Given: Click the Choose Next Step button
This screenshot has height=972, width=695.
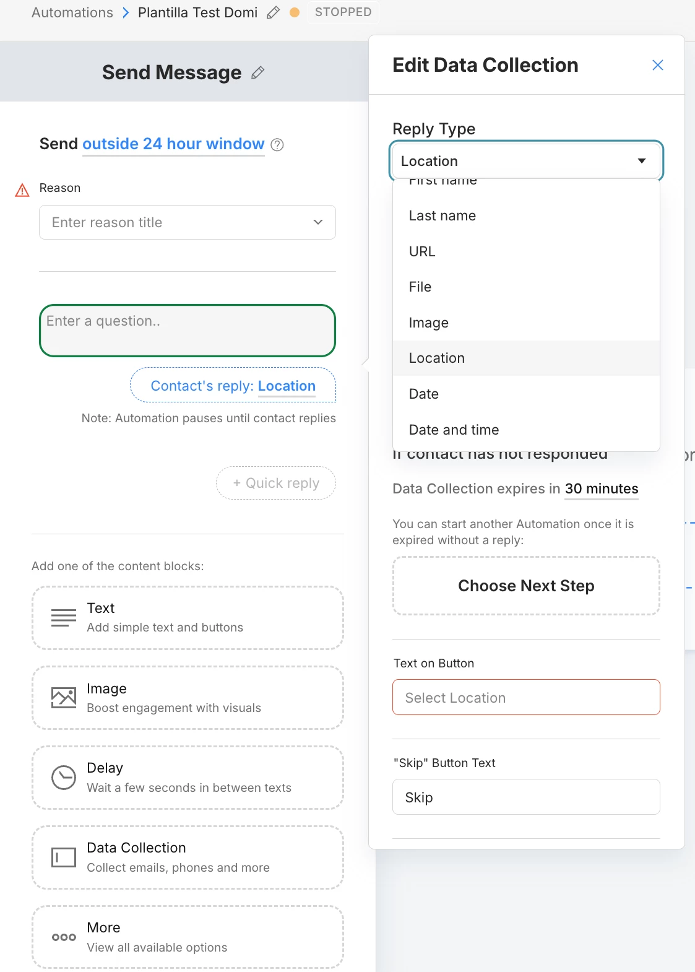Looking at the screenshot, I should [526, 586].
